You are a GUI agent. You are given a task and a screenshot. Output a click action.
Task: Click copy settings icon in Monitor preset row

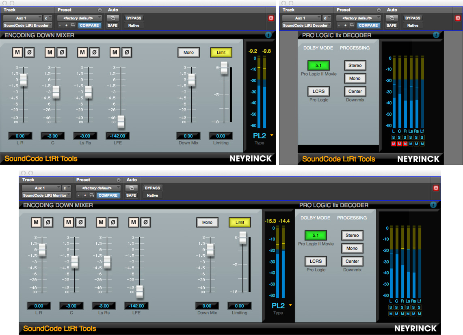click(91, 195)
